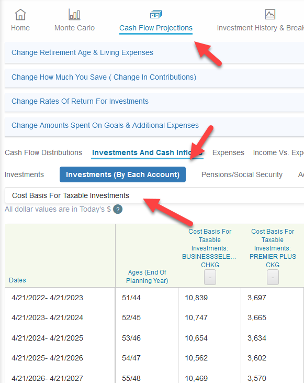
Task: Sort by the Dates column header
Action: [17, 280]
